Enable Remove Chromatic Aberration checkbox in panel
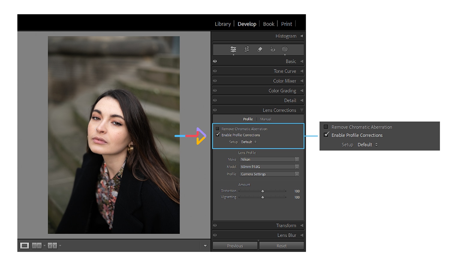The image size is (450, 266). pyautogui.click(x=217, y=129)
